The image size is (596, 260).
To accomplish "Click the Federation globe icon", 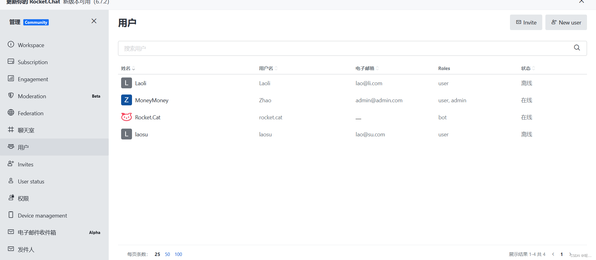I will [11, 112].
